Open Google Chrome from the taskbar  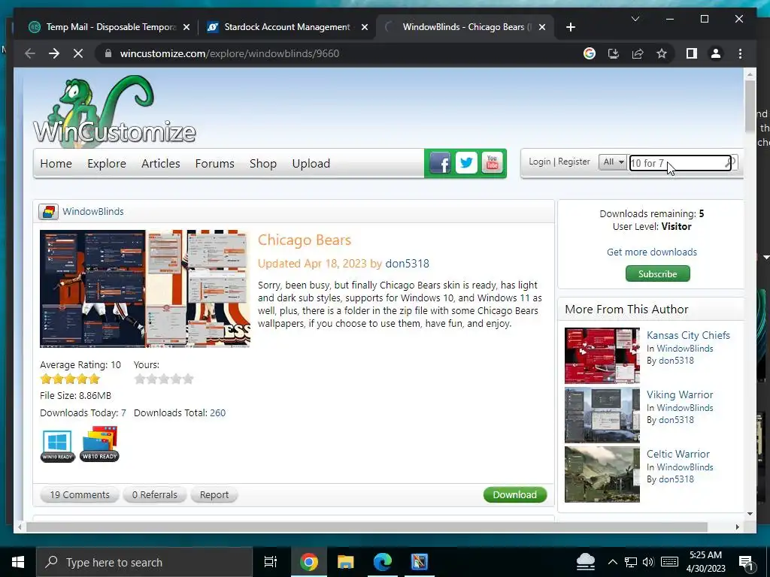click(309, 562)
